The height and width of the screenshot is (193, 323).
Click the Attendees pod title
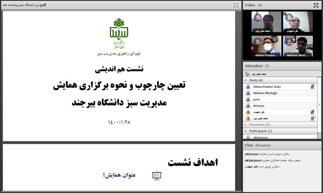254,66
